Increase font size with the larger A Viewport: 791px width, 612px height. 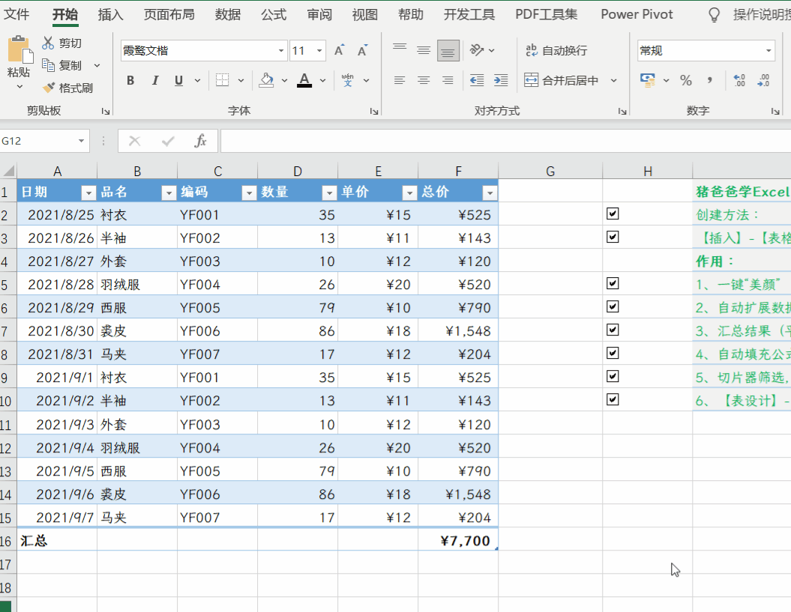340,50
